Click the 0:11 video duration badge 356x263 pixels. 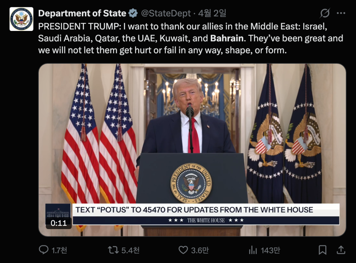coord(59,223)
